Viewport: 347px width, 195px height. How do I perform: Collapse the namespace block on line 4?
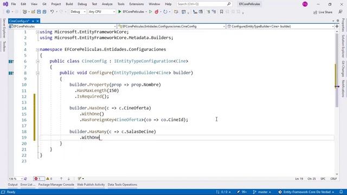(x=37, y=49)
